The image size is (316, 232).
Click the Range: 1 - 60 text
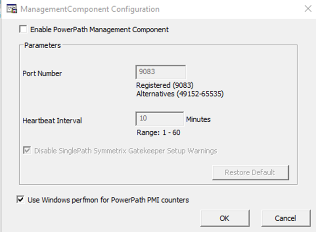pos(158,133)
